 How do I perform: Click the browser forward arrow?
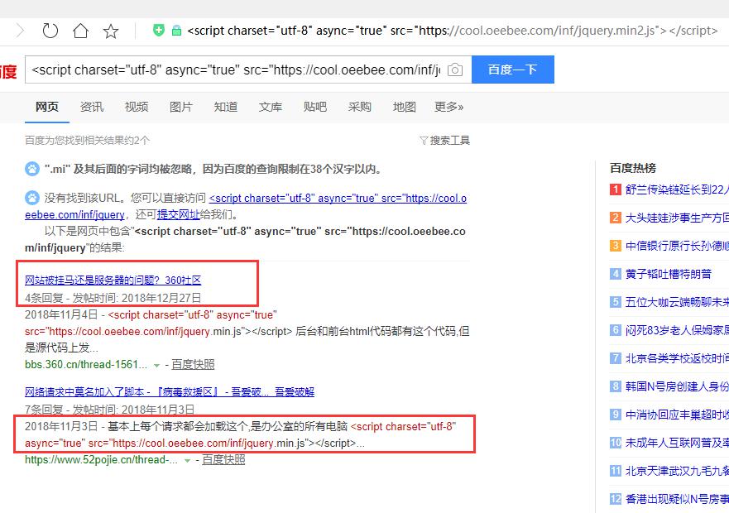(x=20, y=31)
